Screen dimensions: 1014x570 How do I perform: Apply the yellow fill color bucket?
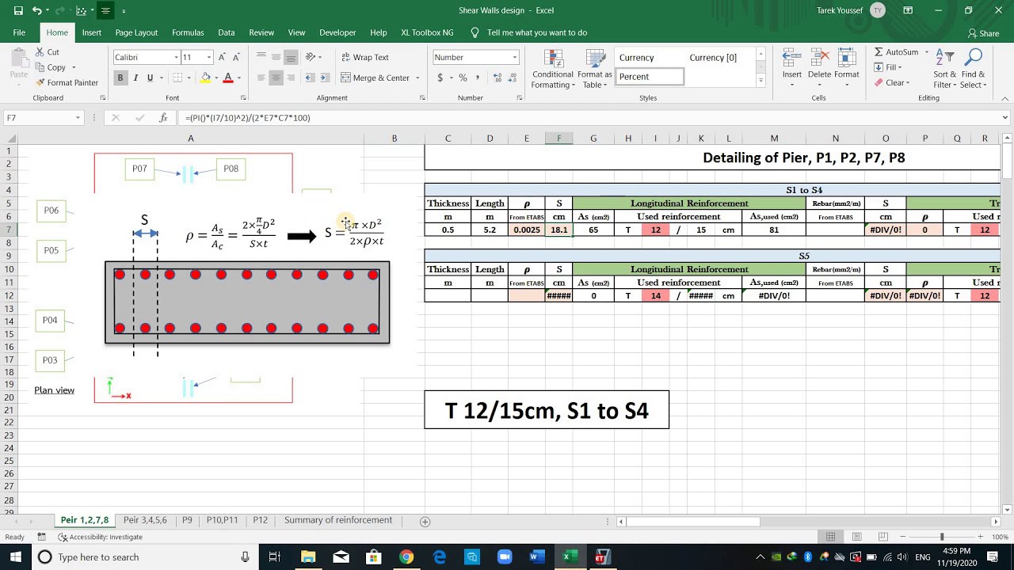pos(206,78)
